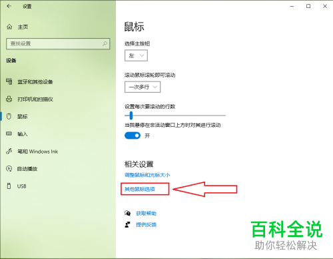Select 蓝牙和其他设备 in the sidebar
The height and width of the screenshot is (259, 333).
click(35, 82)
